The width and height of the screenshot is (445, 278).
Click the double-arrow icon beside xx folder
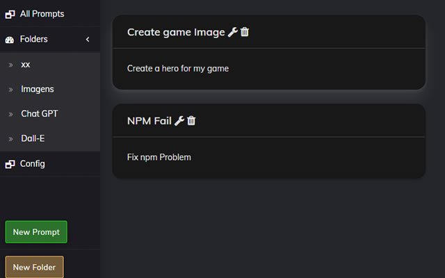click(11, 65)
